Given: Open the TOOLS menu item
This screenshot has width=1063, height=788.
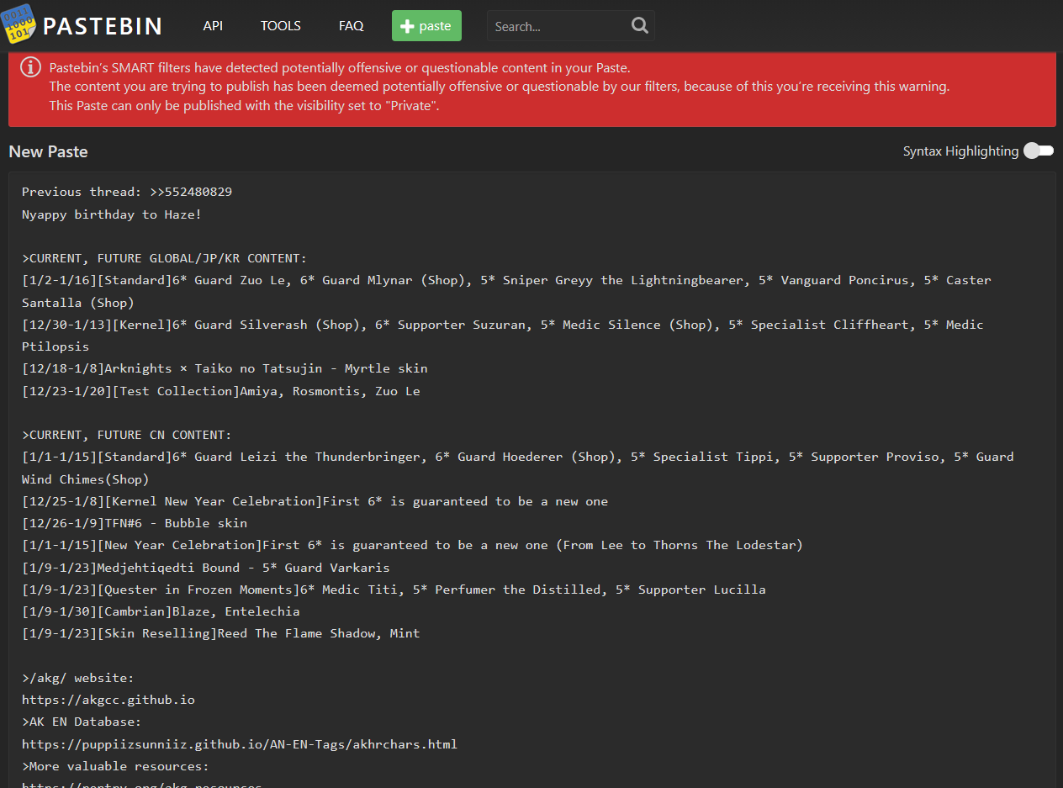Looking at the screenshot, I should click(281, 26).
